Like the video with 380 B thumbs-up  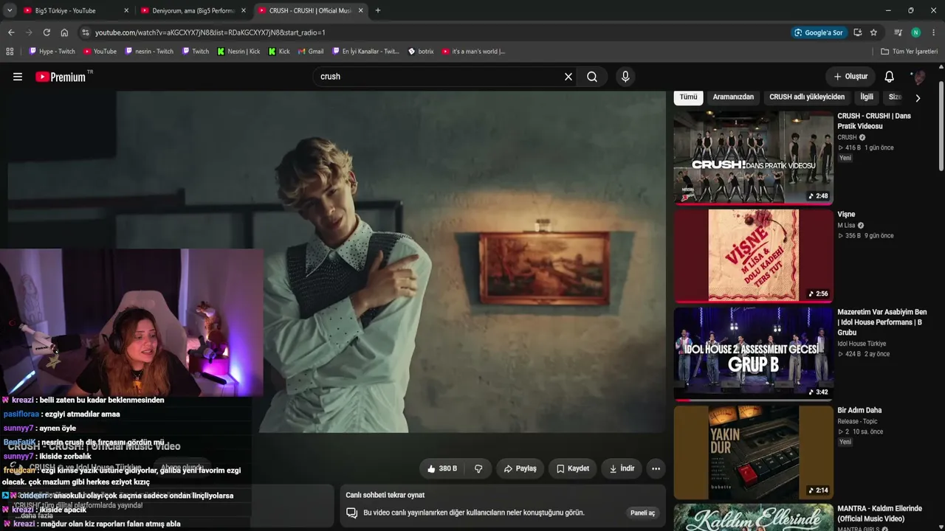[x=441, y=468]
